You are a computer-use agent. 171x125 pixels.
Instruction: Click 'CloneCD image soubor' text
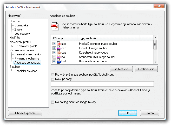point(93,48)
